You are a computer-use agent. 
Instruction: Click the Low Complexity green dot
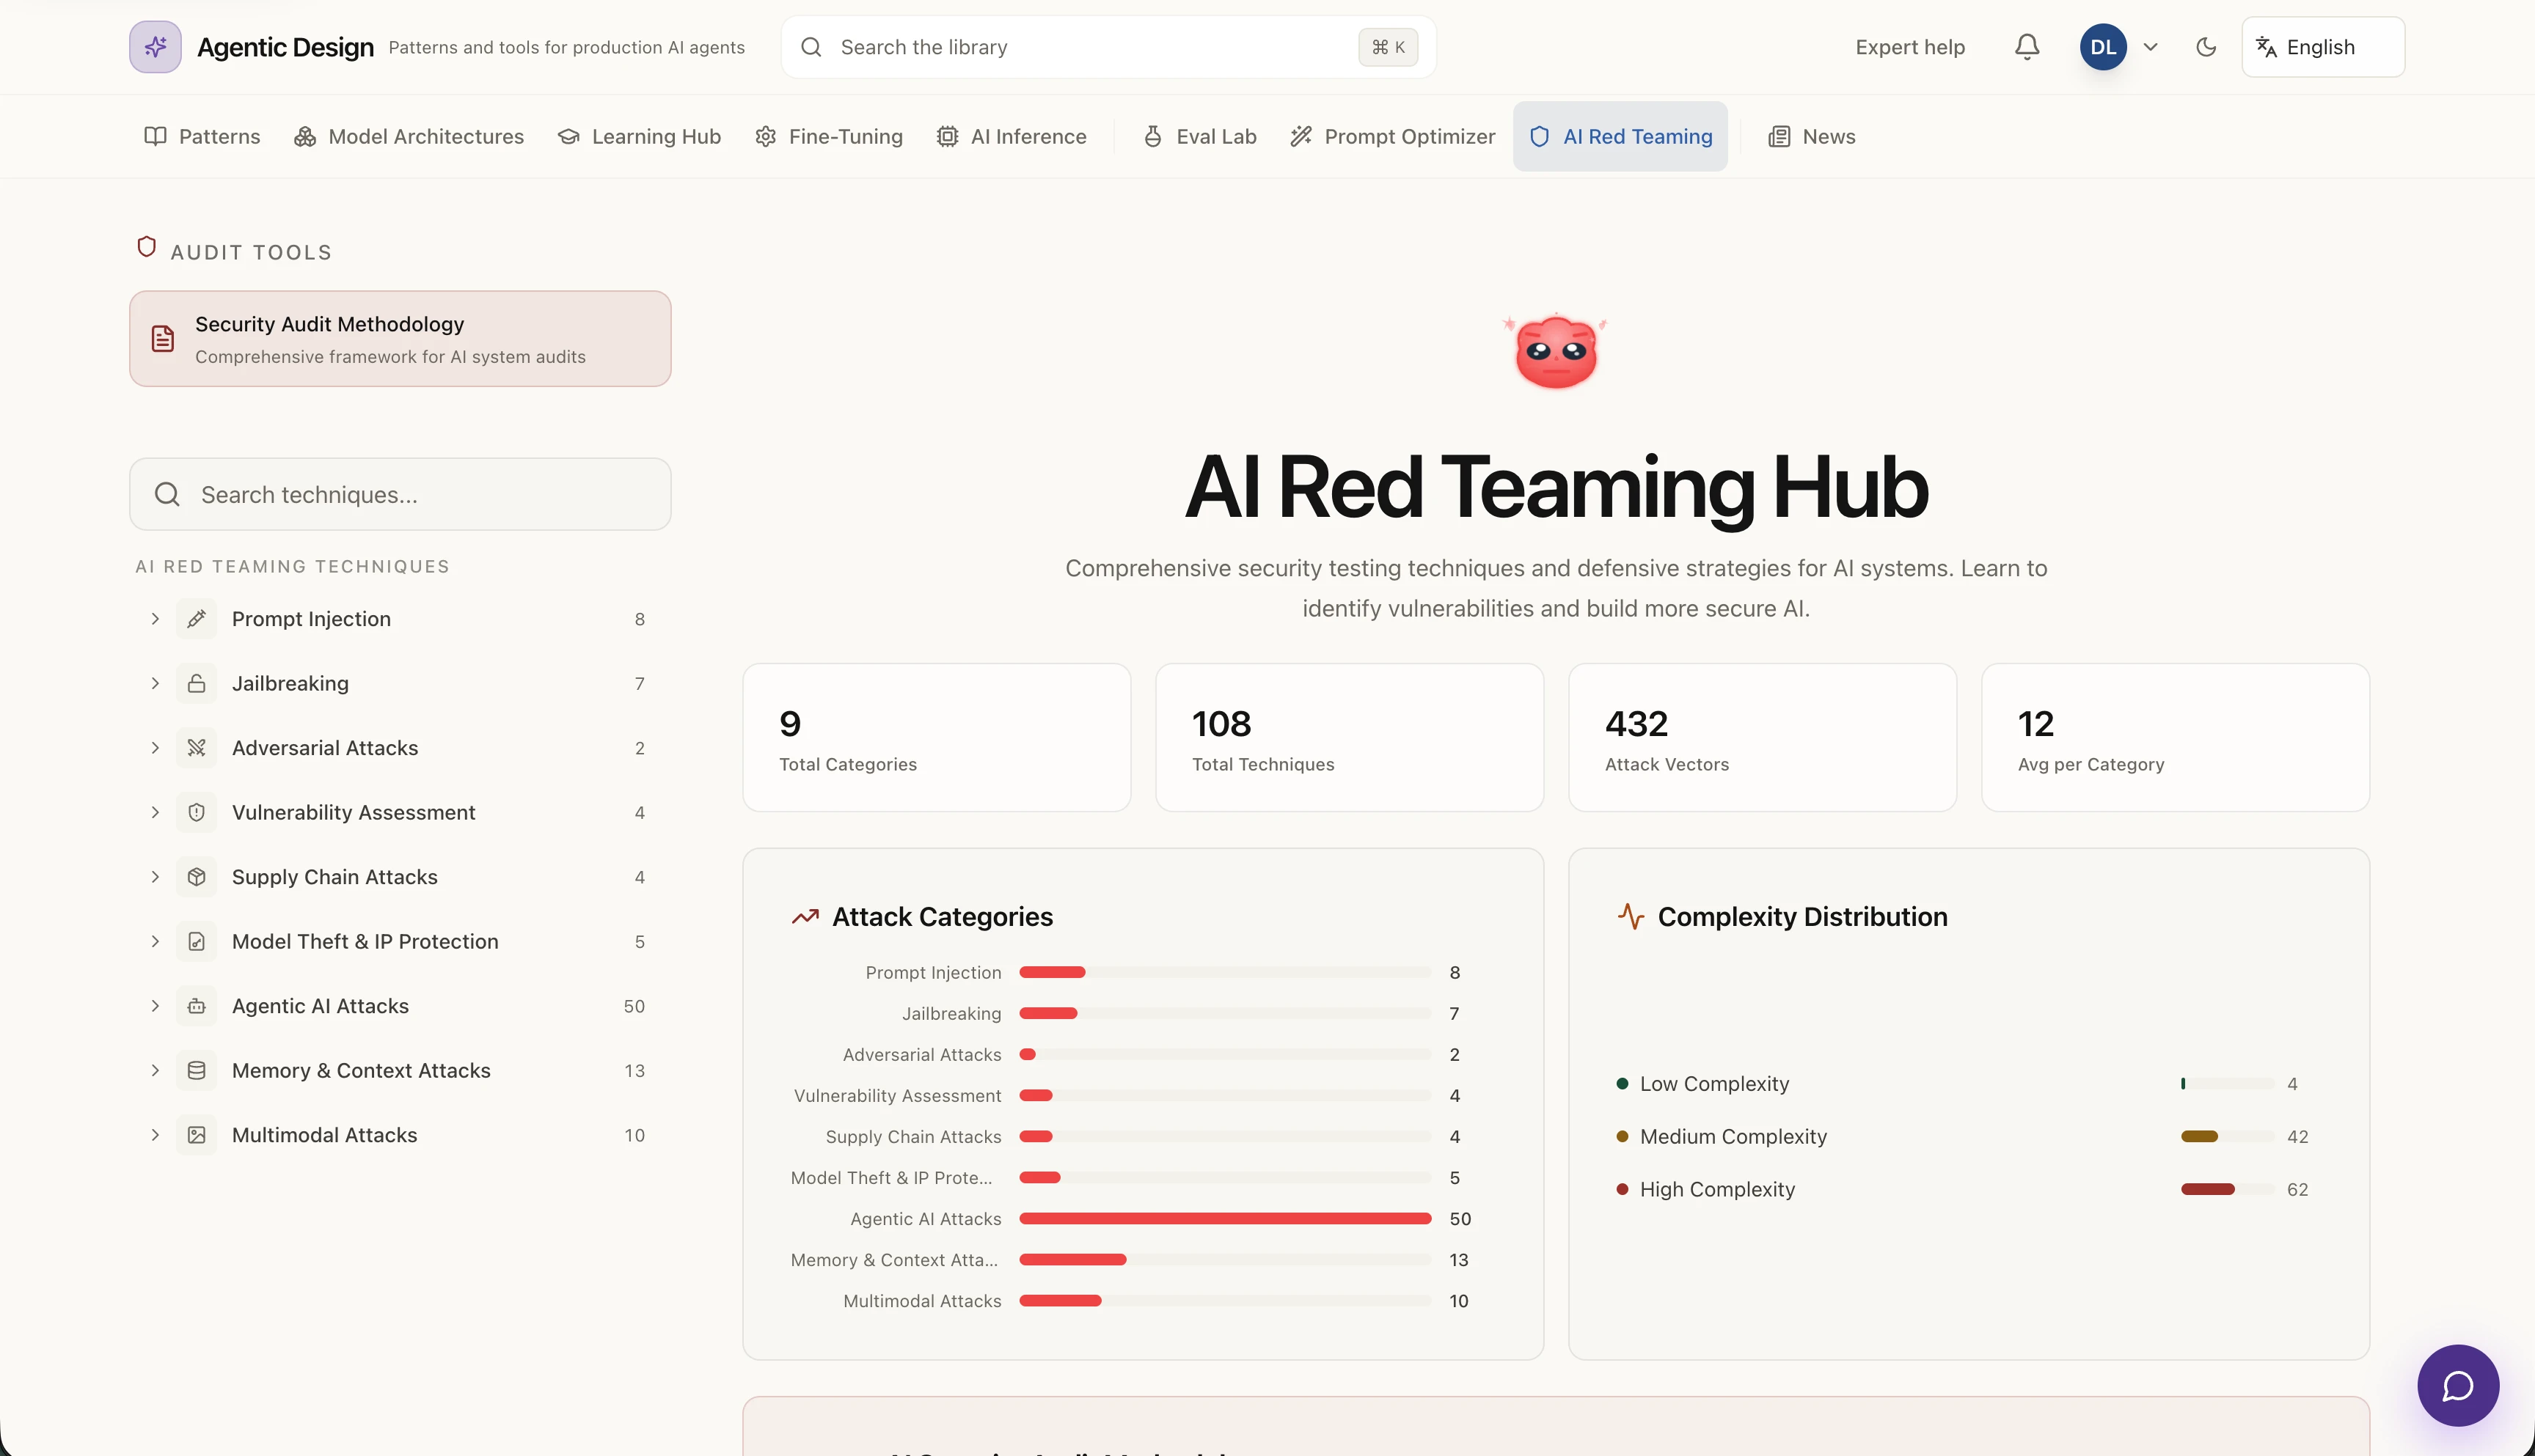pos(1623,1084)
